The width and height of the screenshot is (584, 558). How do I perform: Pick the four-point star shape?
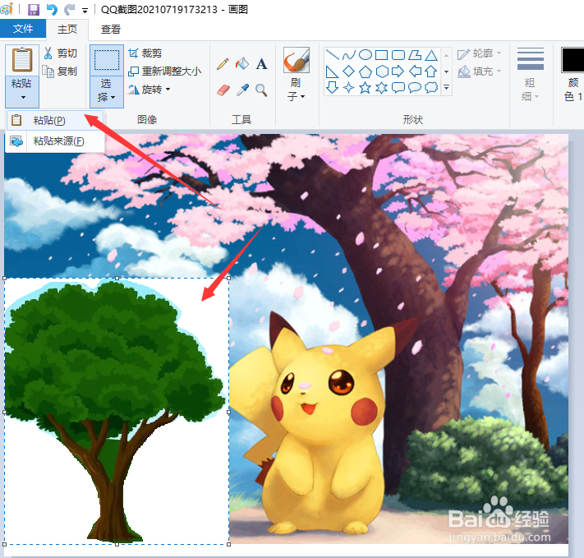pyautogui.click(x=348, y=88)
